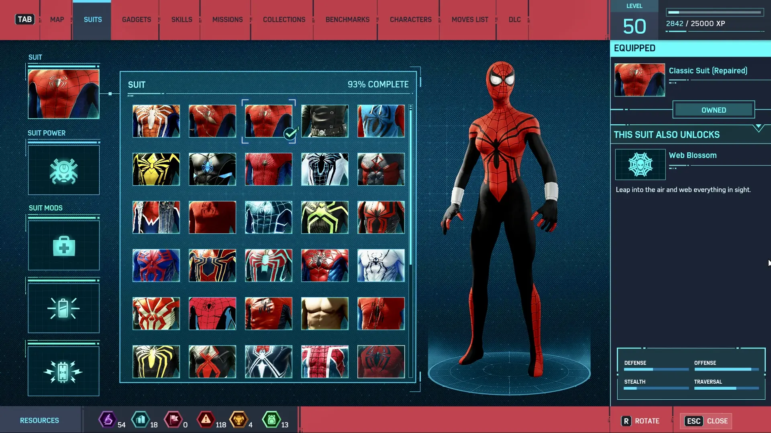
Task: Select the Iron Spider red and gold suit
Action: click(x=212, y=265)
